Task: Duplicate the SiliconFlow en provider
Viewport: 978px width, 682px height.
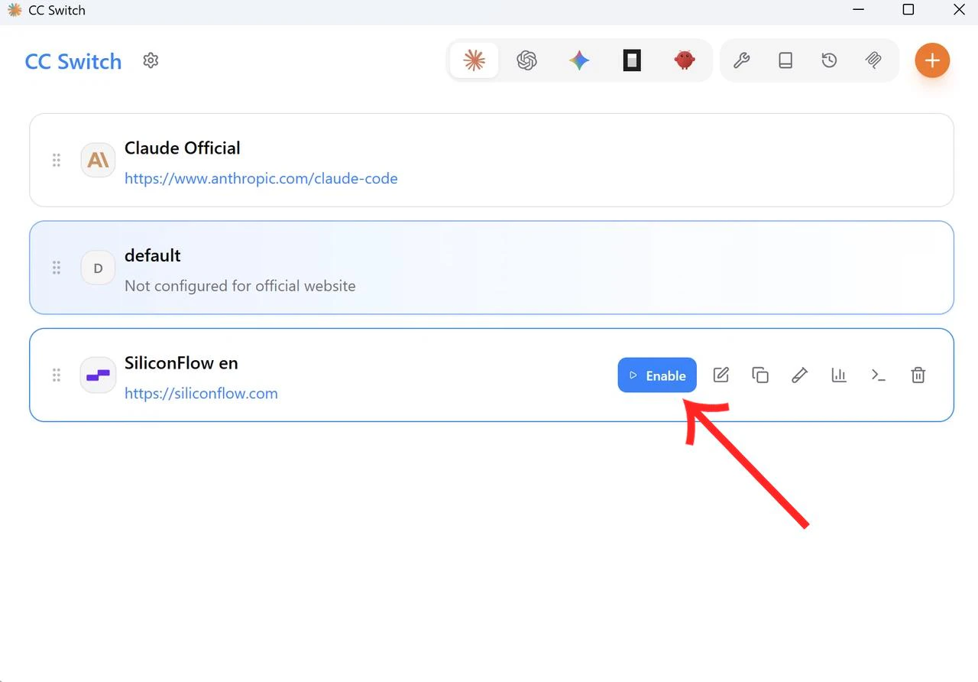Action: [760, 375]
